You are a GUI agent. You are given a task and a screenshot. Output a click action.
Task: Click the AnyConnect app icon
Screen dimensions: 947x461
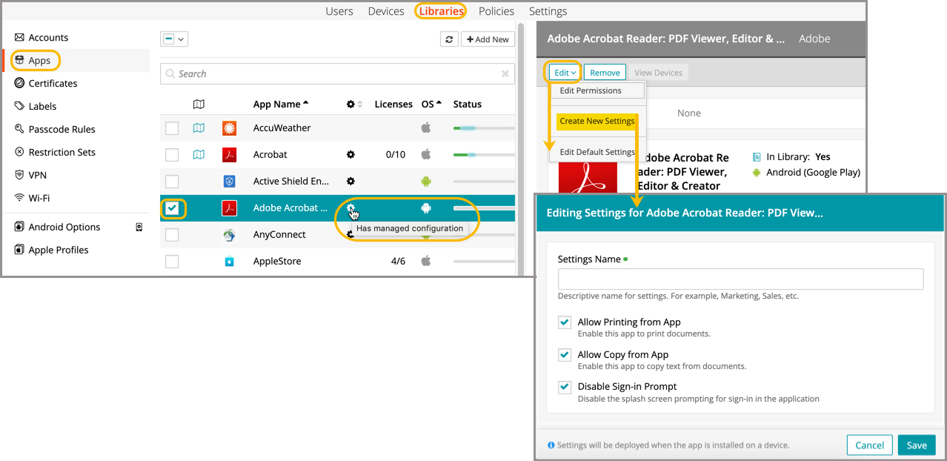[230, 235]
